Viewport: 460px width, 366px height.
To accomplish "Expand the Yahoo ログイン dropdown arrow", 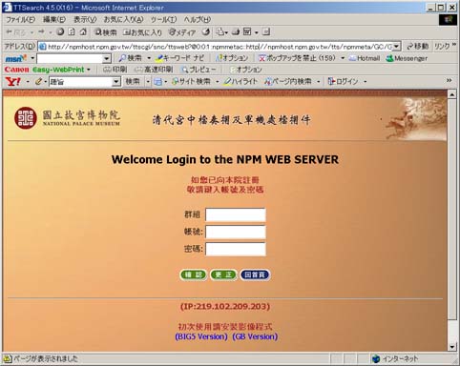I will [x=365, y=82].
